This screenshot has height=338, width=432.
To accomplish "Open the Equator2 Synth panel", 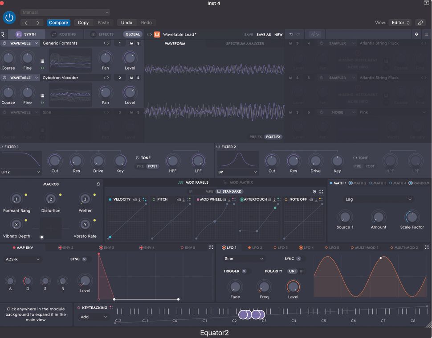I will pos(29,34).
